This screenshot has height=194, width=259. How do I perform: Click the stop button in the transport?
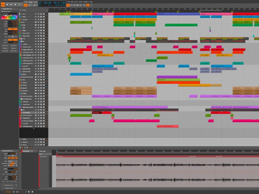pos(7,5)
